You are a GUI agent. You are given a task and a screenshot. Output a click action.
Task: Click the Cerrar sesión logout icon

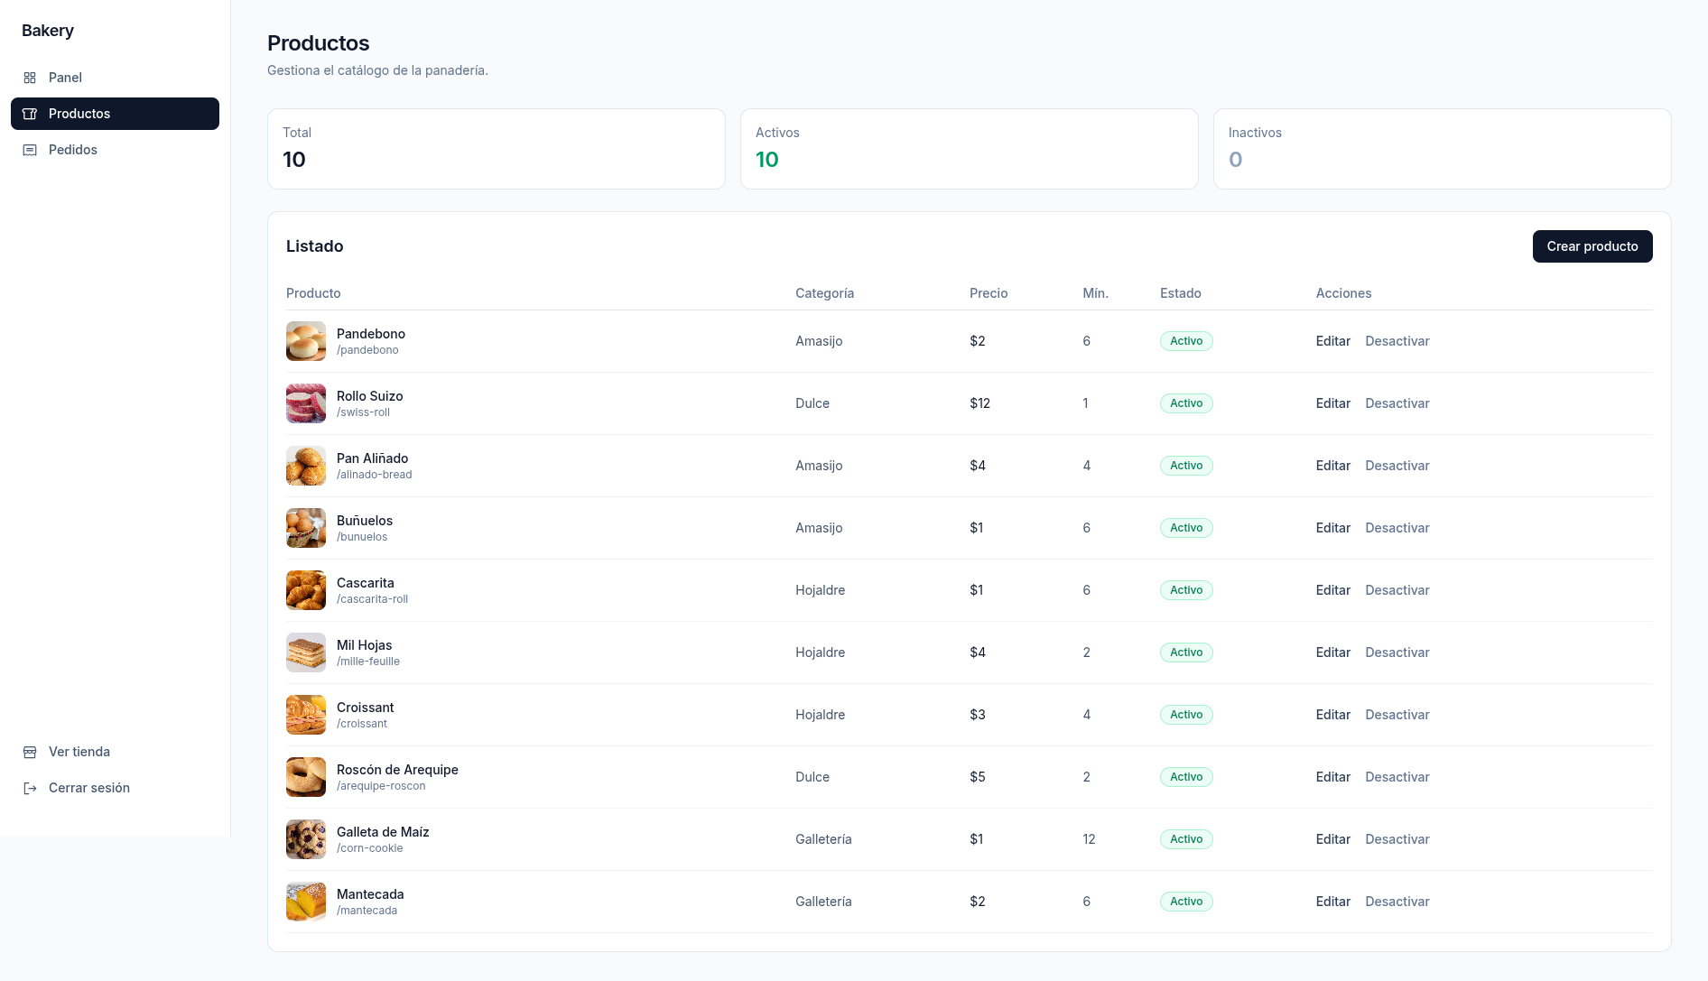(30, 788)
